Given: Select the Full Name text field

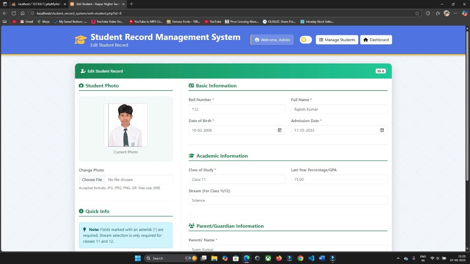Looking at the screenshot, I should pyautogui.click(x=339, y=109).
